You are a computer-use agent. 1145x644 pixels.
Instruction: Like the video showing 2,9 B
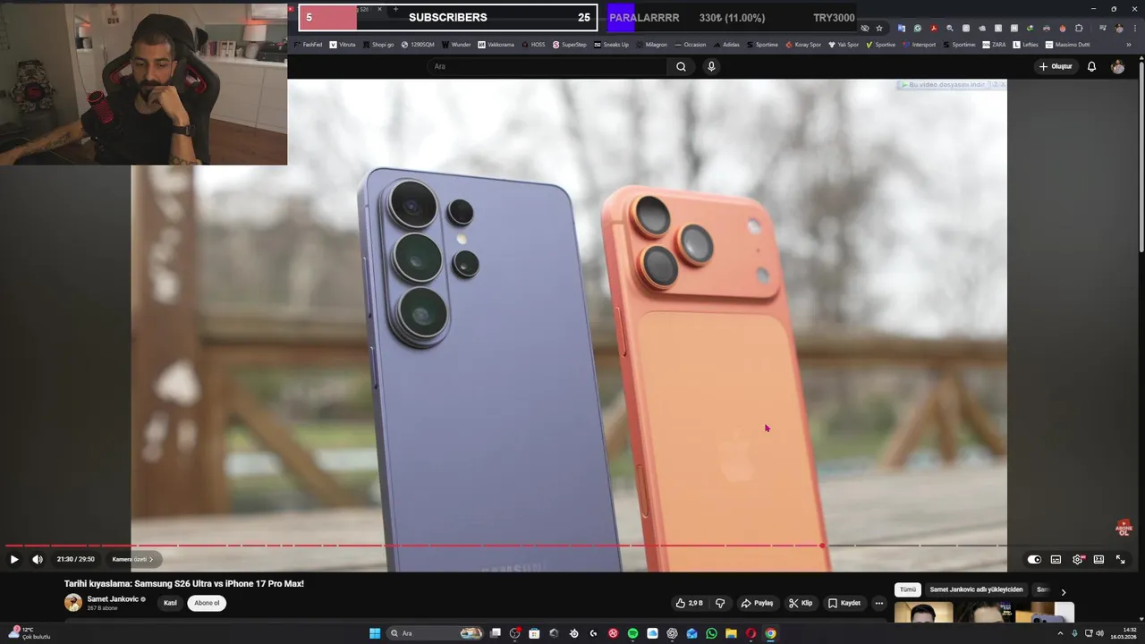tap(690, 603)
